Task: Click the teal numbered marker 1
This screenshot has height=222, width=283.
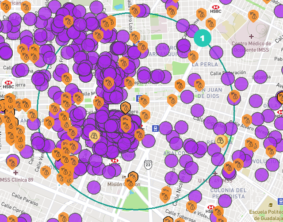Action: [203, 38]
